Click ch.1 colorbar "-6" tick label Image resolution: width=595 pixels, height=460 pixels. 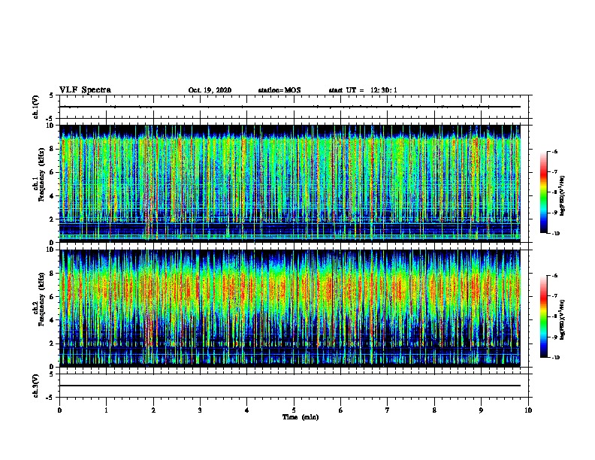point(554,151)
